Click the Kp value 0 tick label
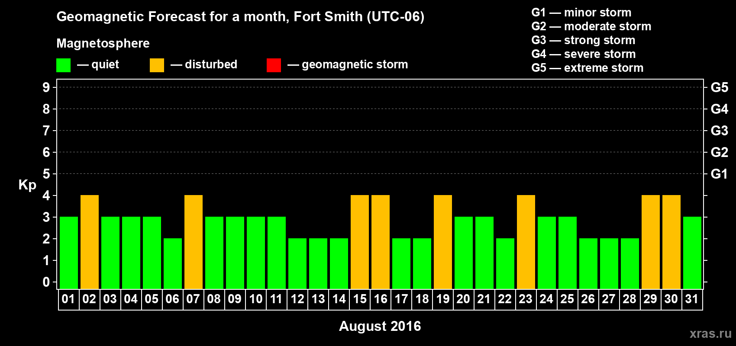 point(46,282)
